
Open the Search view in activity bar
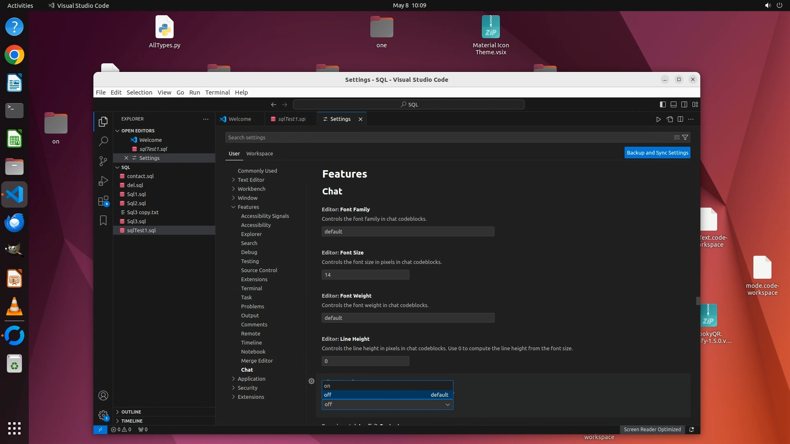pyautogui.click(x=103, y=141)
